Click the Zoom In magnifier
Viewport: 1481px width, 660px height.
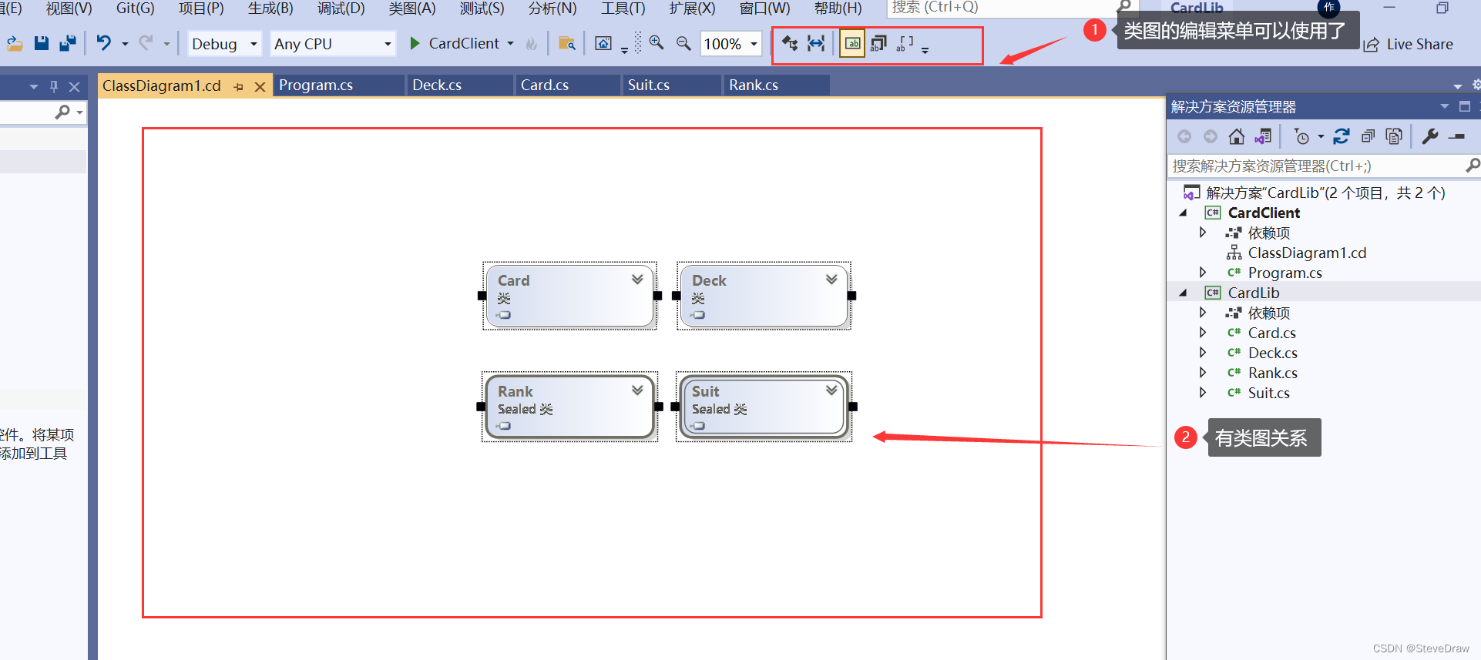coord(657,43)
